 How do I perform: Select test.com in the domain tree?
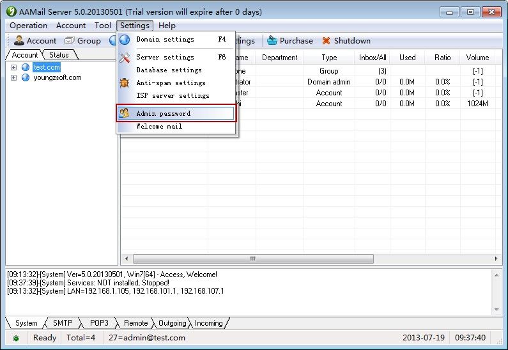(x=47, y=67)
